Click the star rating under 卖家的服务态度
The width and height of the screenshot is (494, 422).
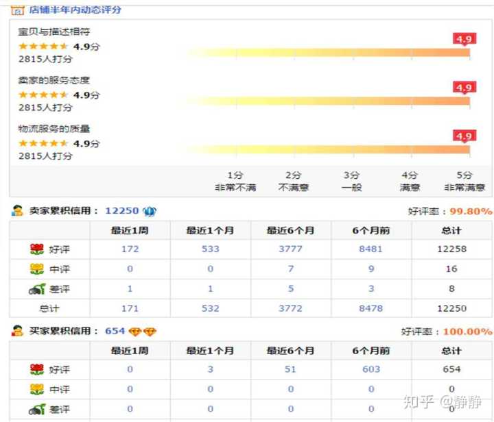point(43,95)
